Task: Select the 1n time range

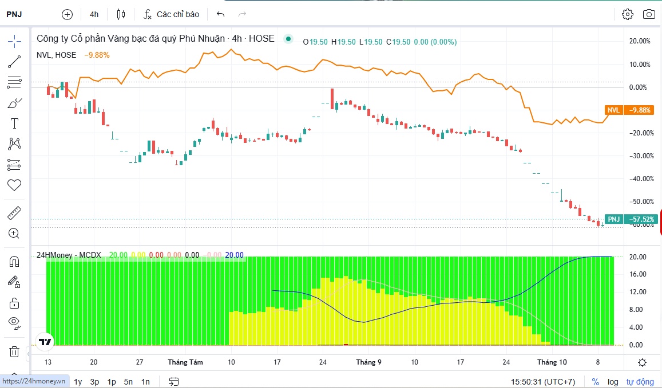Action: point(145,382)
